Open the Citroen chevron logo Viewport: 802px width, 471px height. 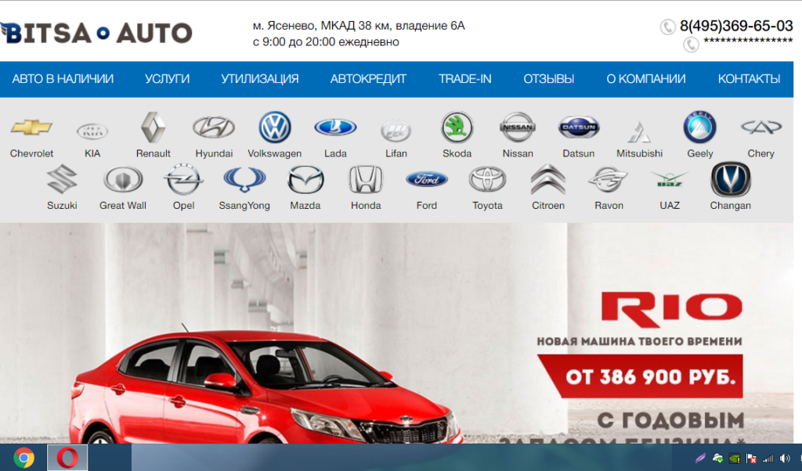pyautogui.click(x=548, y=179)
